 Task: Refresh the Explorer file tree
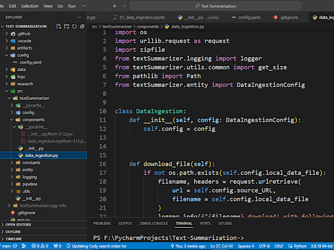pos(74,26)
